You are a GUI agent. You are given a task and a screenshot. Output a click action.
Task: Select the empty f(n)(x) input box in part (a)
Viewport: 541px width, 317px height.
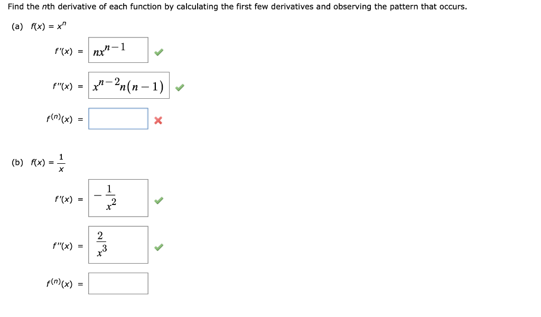[118, 118]
